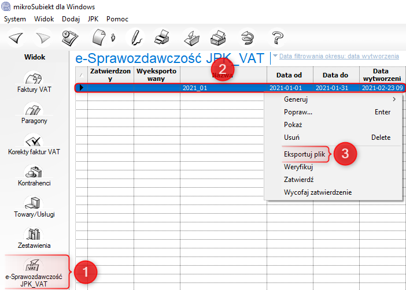This screenshot has height=290, width=406.
Task: Open the clipboard with clock toolbar icon
Action: pyautogui.click(x=70, y=38)
